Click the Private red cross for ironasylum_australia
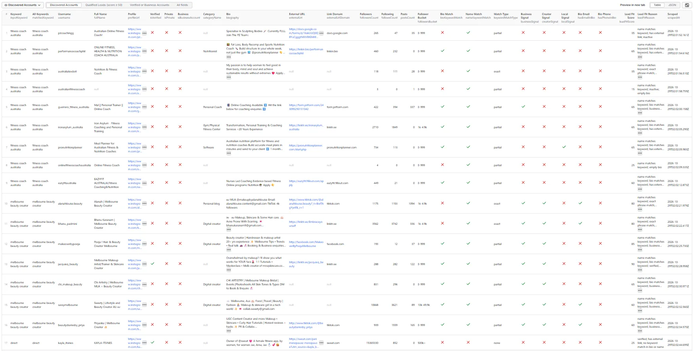Image resolution: width=693 pixels, height=351 pixels. point(167,127)
